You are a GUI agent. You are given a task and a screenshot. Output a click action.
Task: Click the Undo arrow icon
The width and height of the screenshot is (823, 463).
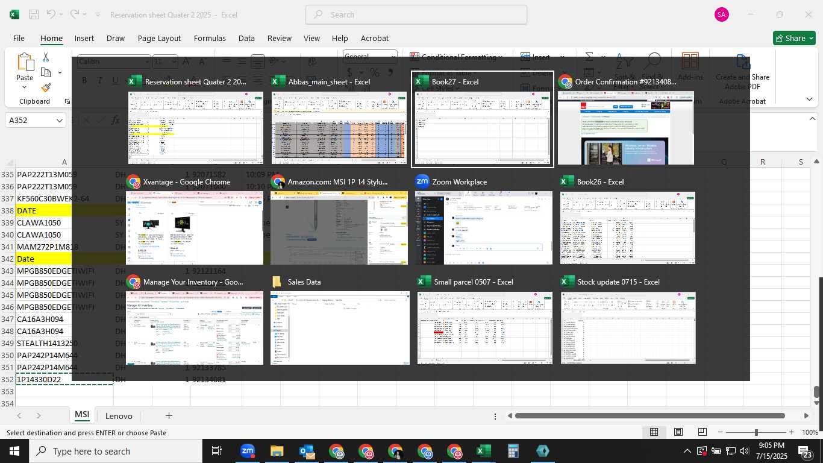pos(51,14)
